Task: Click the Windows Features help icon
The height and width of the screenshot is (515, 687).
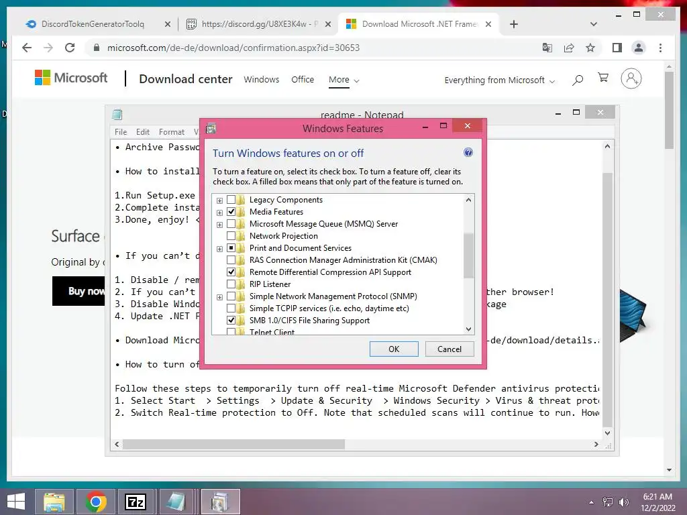Action: [x=468, y=152]
